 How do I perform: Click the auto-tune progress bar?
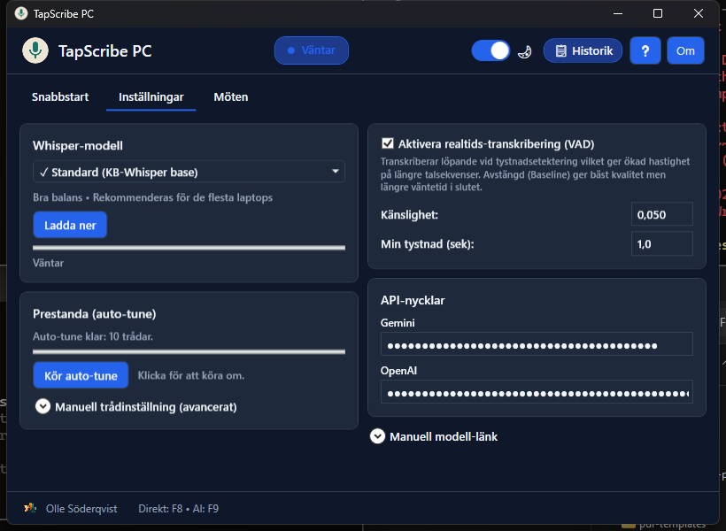(189, 352)
